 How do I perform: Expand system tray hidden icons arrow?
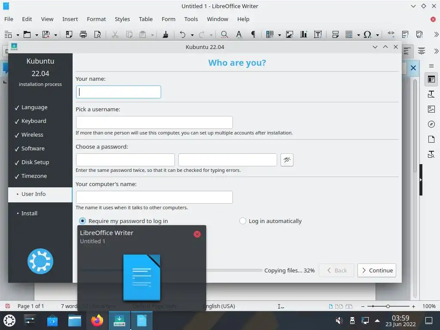(377, 321)
